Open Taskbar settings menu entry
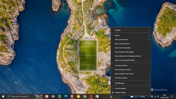The height and width of the screenshot is (99, 176). (131, 93)
